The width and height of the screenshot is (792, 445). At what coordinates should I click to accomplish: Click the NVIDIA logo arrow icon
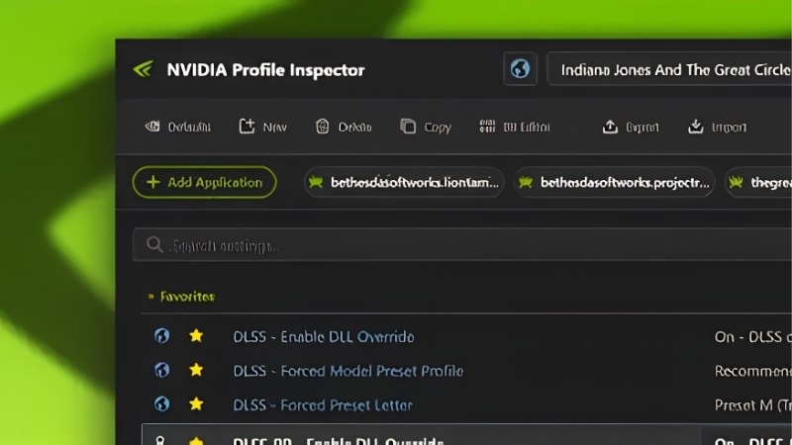[143, 69]
